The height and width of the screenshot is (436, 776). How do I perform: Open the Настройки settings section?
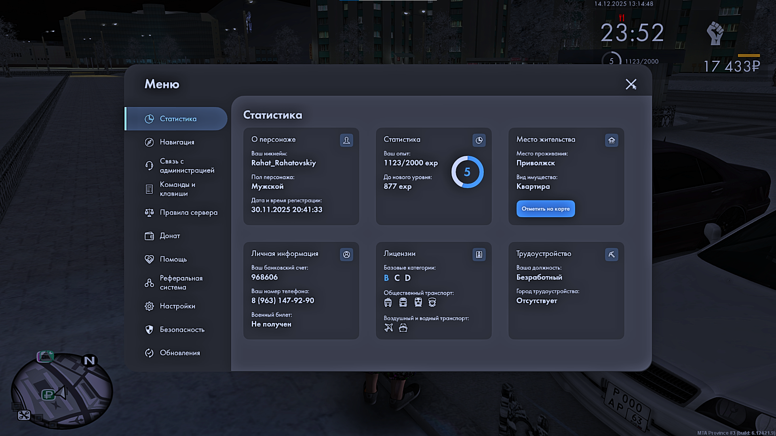[177, 306]
